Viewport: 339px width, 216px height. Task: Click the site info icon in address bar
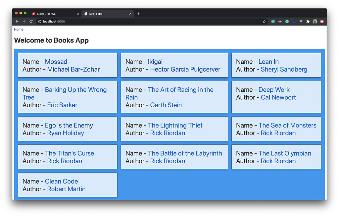pyautogui.click(x=39, y=21)
